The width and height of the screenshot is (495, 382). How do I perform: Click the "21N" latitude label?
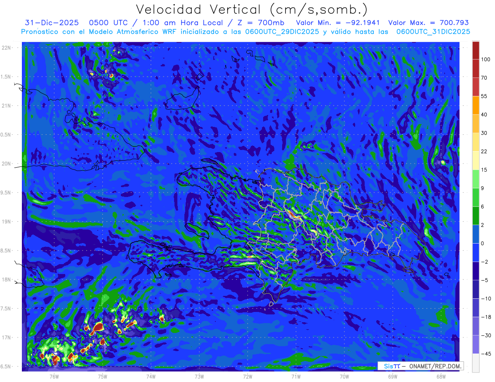(x=6, y=105)
